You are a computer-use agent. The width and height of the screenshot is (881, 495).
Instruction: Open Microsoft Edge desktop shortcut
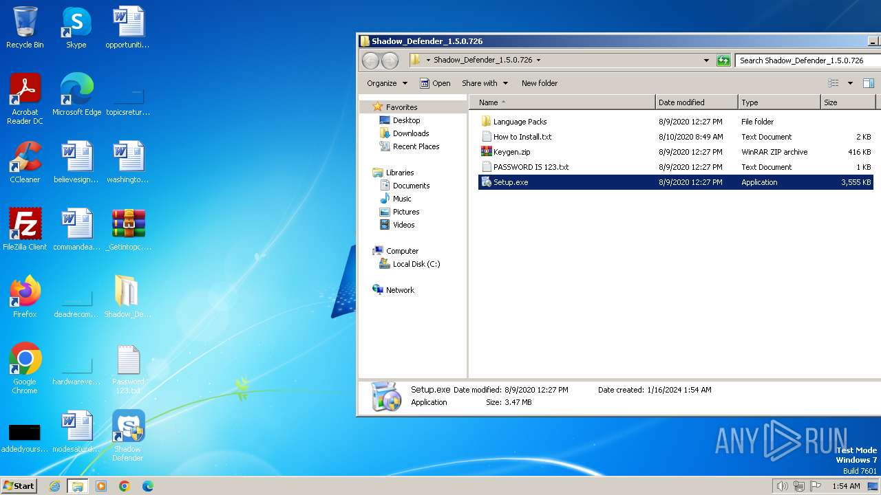pyautogui.click(x=76, y=95)
